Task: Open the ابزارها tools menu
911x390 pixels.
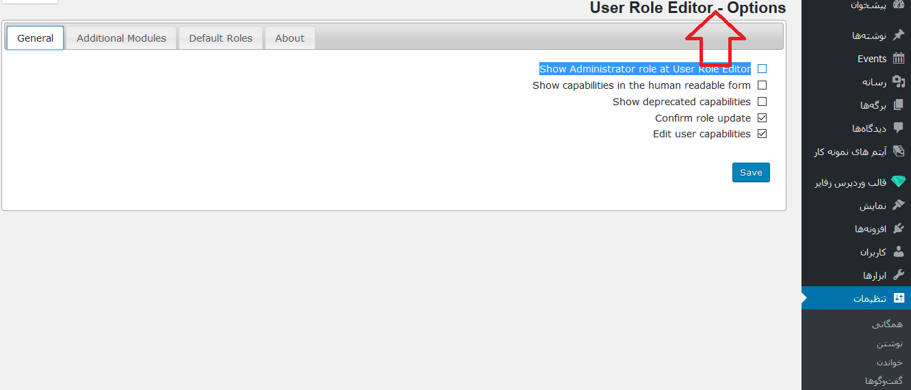Action: click(x=856, y=275)
